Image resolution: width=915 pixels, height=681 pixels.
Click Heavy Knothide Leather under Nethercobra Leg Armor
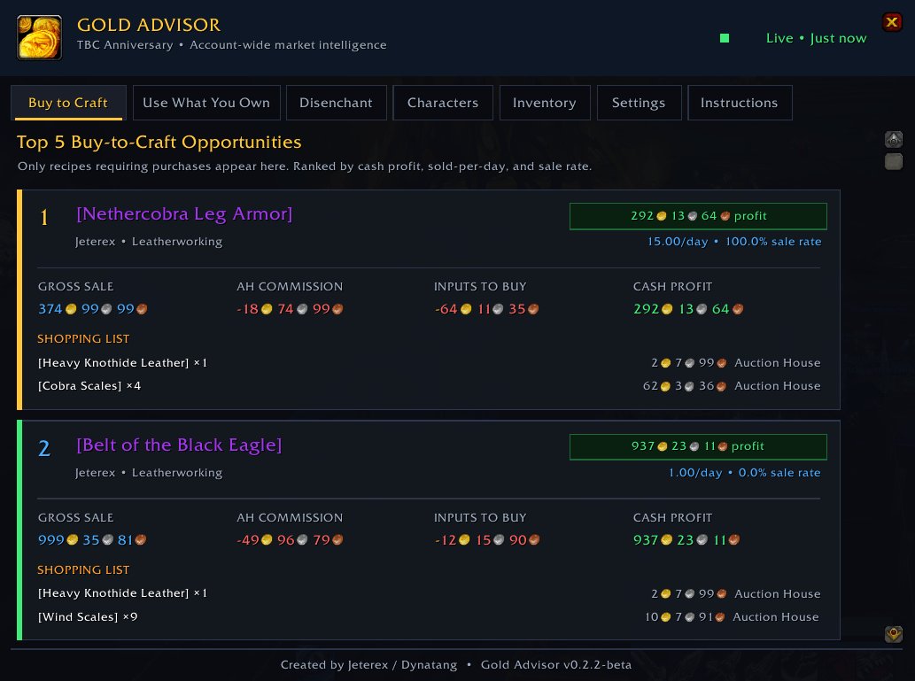pos(122,363)
